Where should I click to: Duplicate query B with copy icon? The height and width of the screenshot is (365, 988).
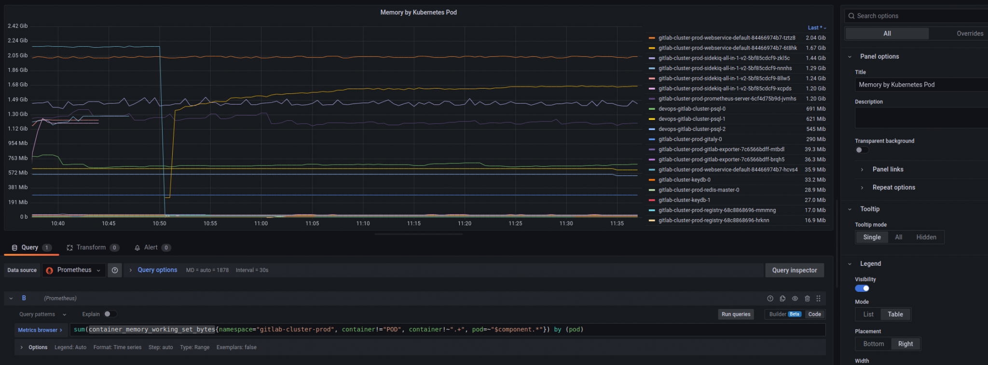pyautogui.click(x=782, y=299)
